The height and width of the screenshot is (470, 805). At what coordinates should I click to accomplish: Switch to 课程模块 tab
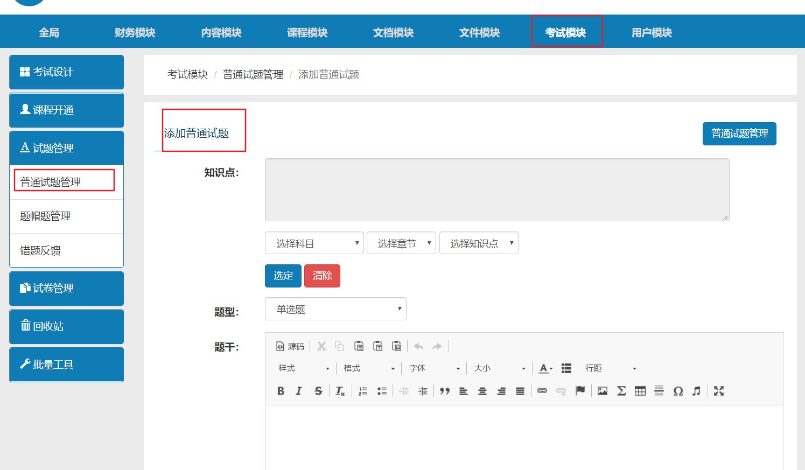tap(307, 32)
